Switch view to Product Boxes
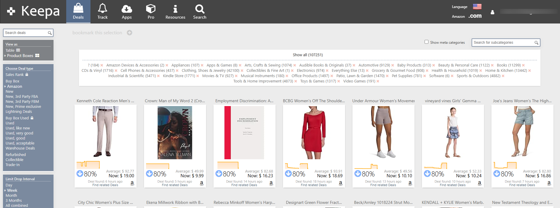The image size is (560, 208). (x=20, y=56)
